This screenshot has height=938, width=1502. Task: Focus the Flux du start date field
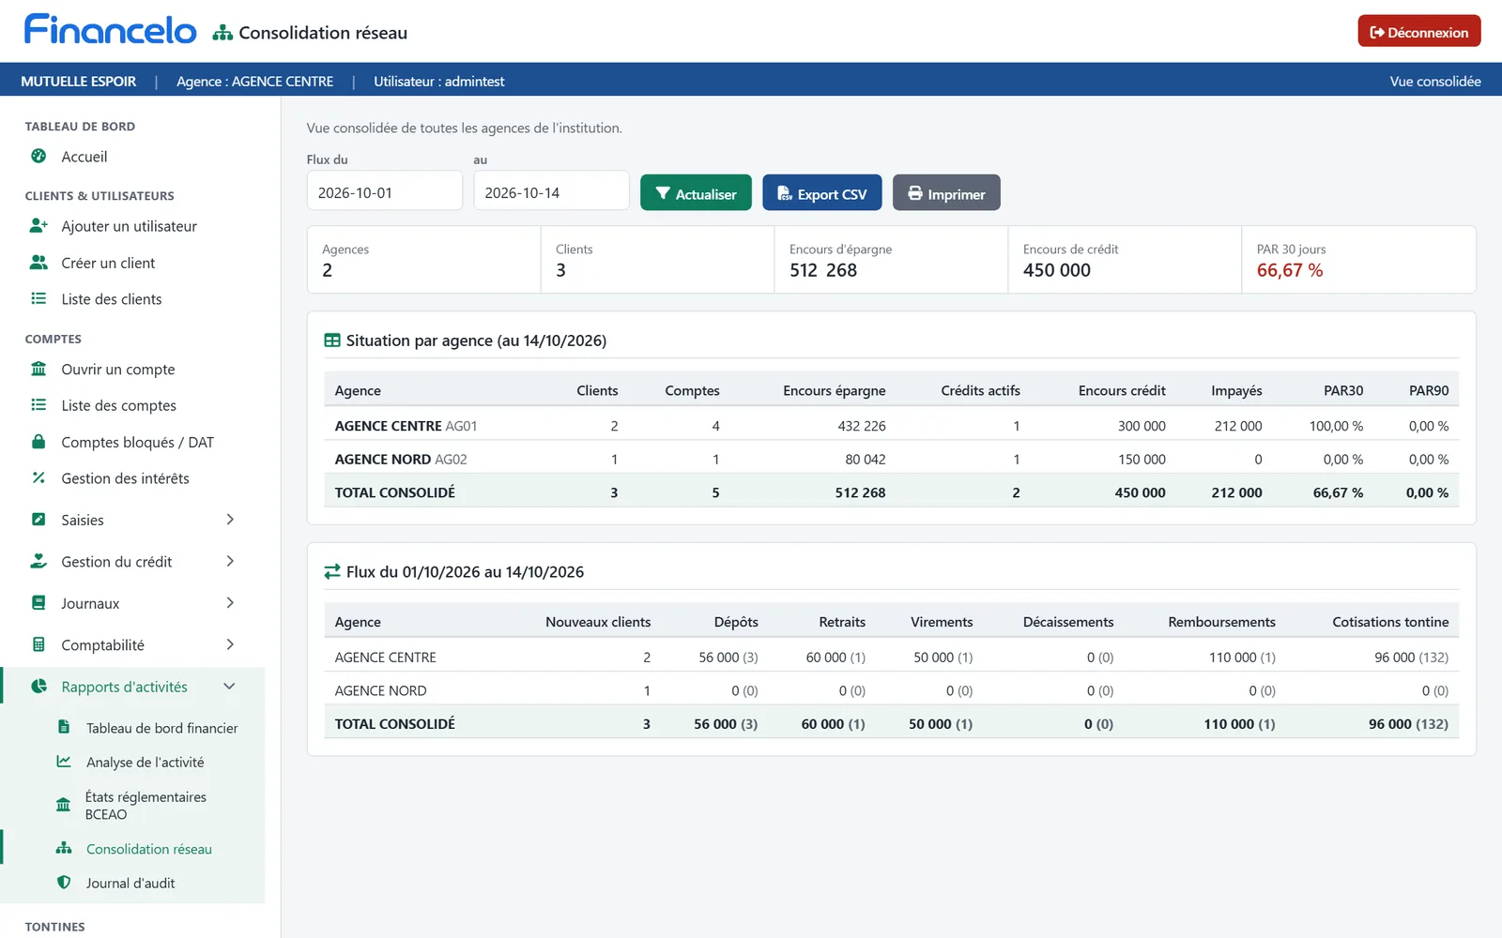[x=385, y=191]
